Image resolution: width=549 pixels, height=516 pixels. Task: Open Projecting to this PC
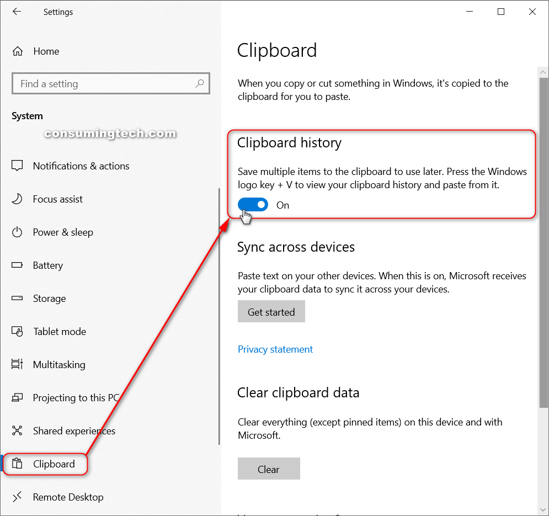(76, 397)
